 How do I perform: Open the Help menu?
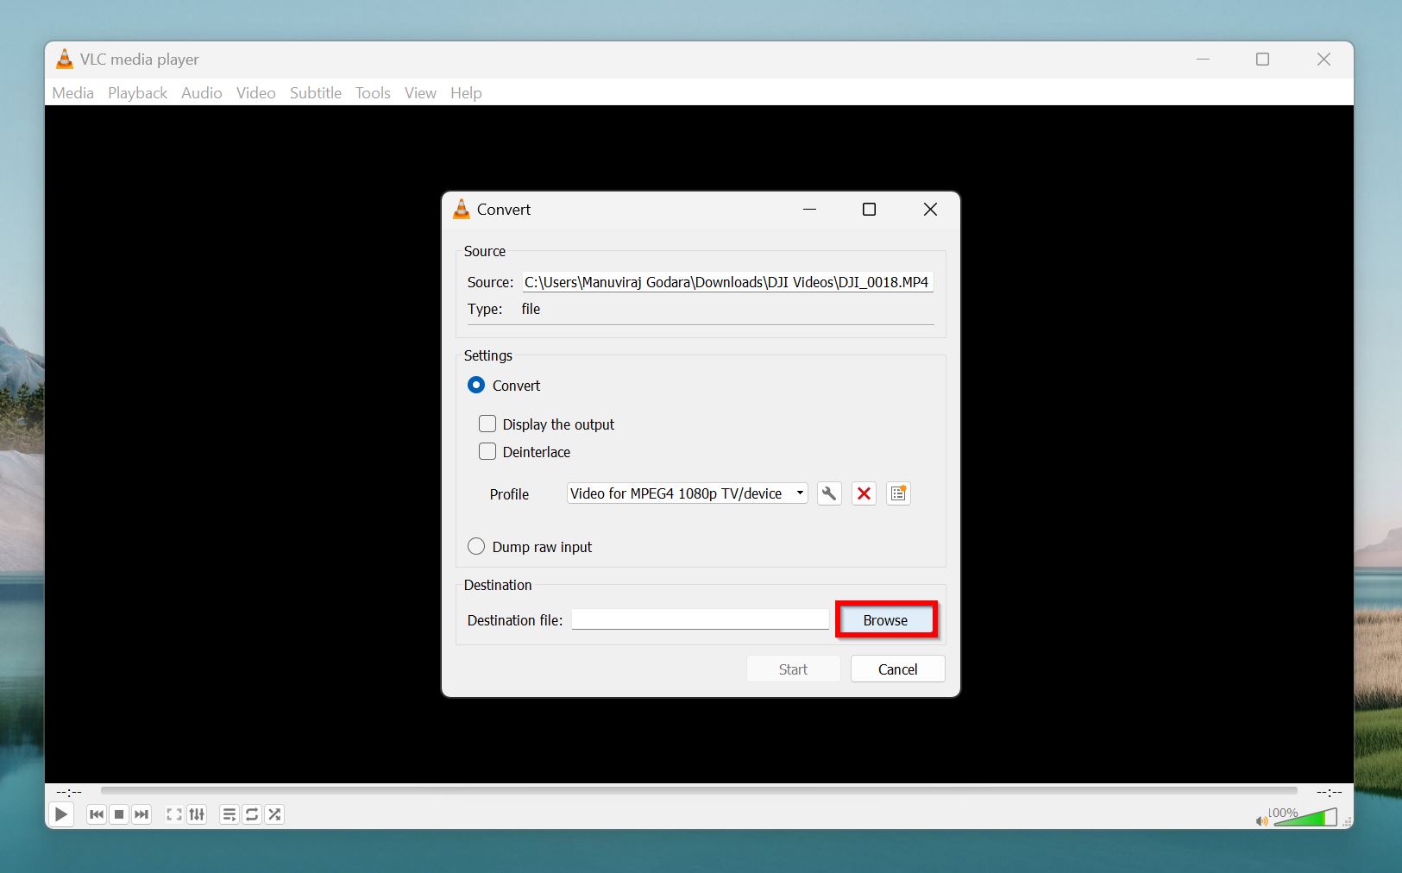[466, 92]
